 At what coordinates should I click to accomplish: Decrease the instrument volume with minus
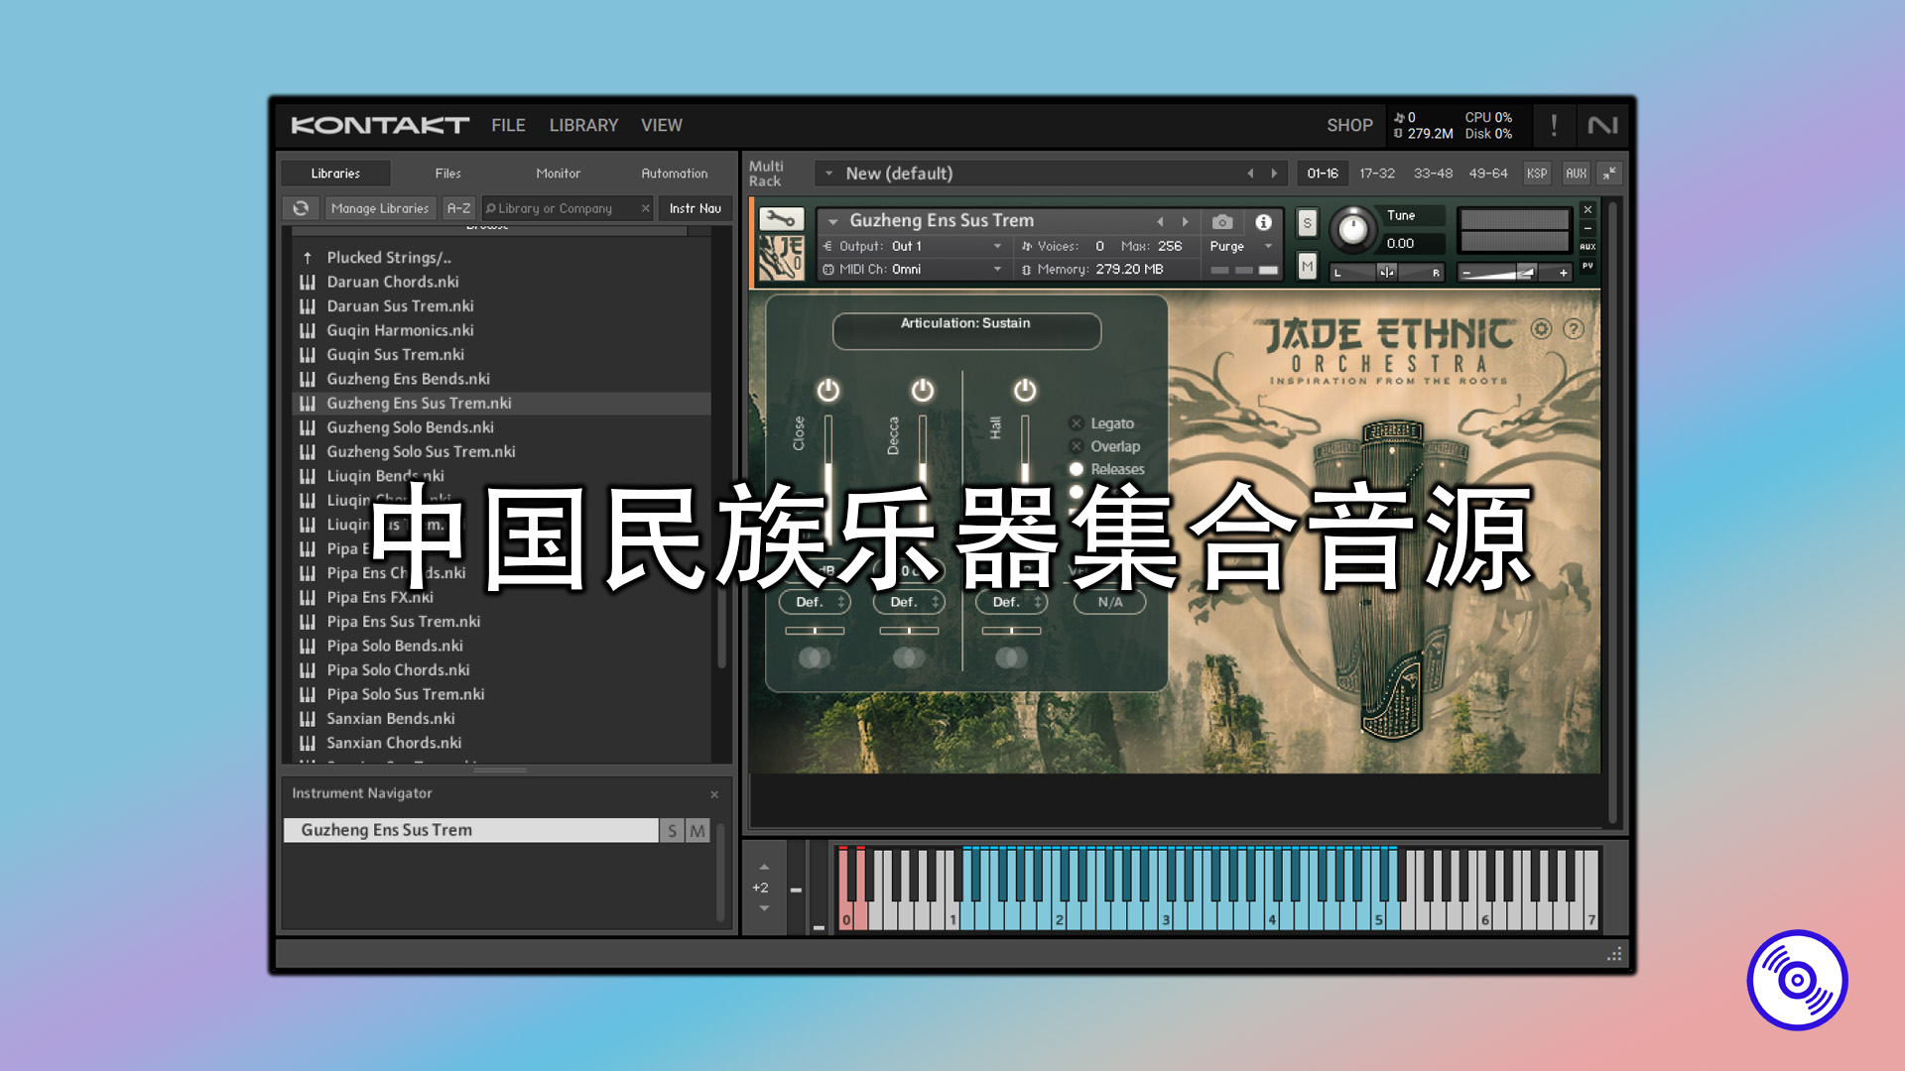1466,273
